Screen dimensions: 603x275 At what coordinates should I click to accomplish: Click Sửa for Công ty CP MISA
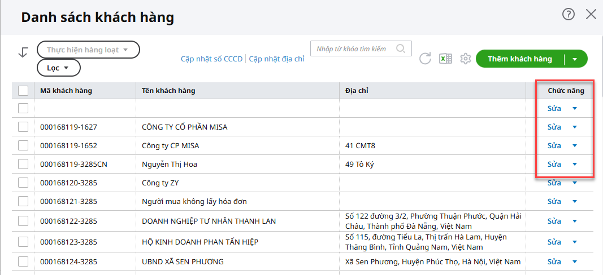pyautogui.click(x=554, y=145)
